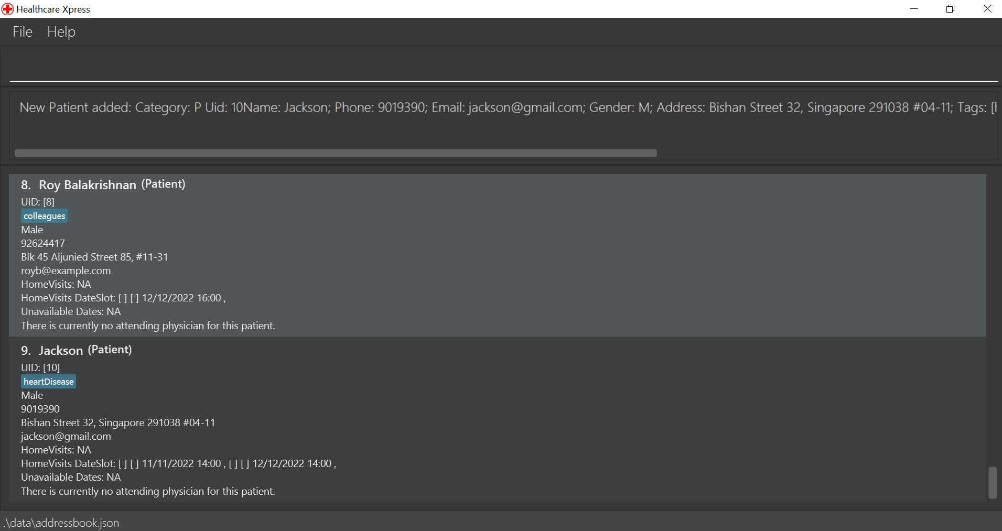1002x531 pixels.
Task: Click Jackson's DateSlot 11/11/2022 14:00
Action: 181,463
